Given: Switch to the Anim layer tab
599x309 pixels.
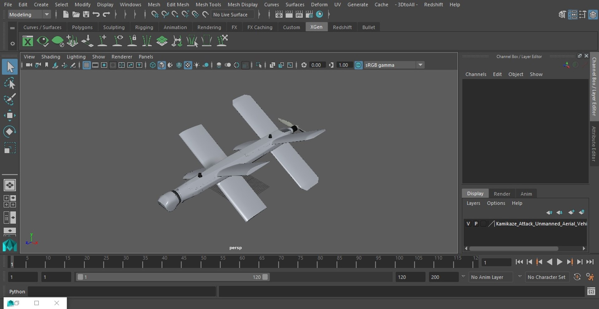Looking at the screenshot, I should 526,194.
